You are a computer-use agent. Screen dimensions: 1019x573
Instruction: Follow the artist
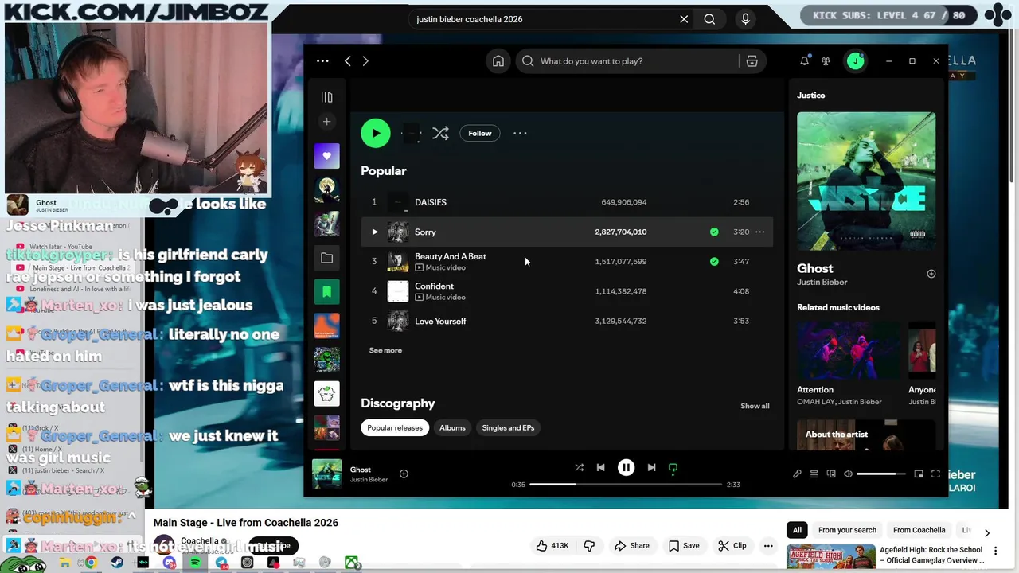480,133
